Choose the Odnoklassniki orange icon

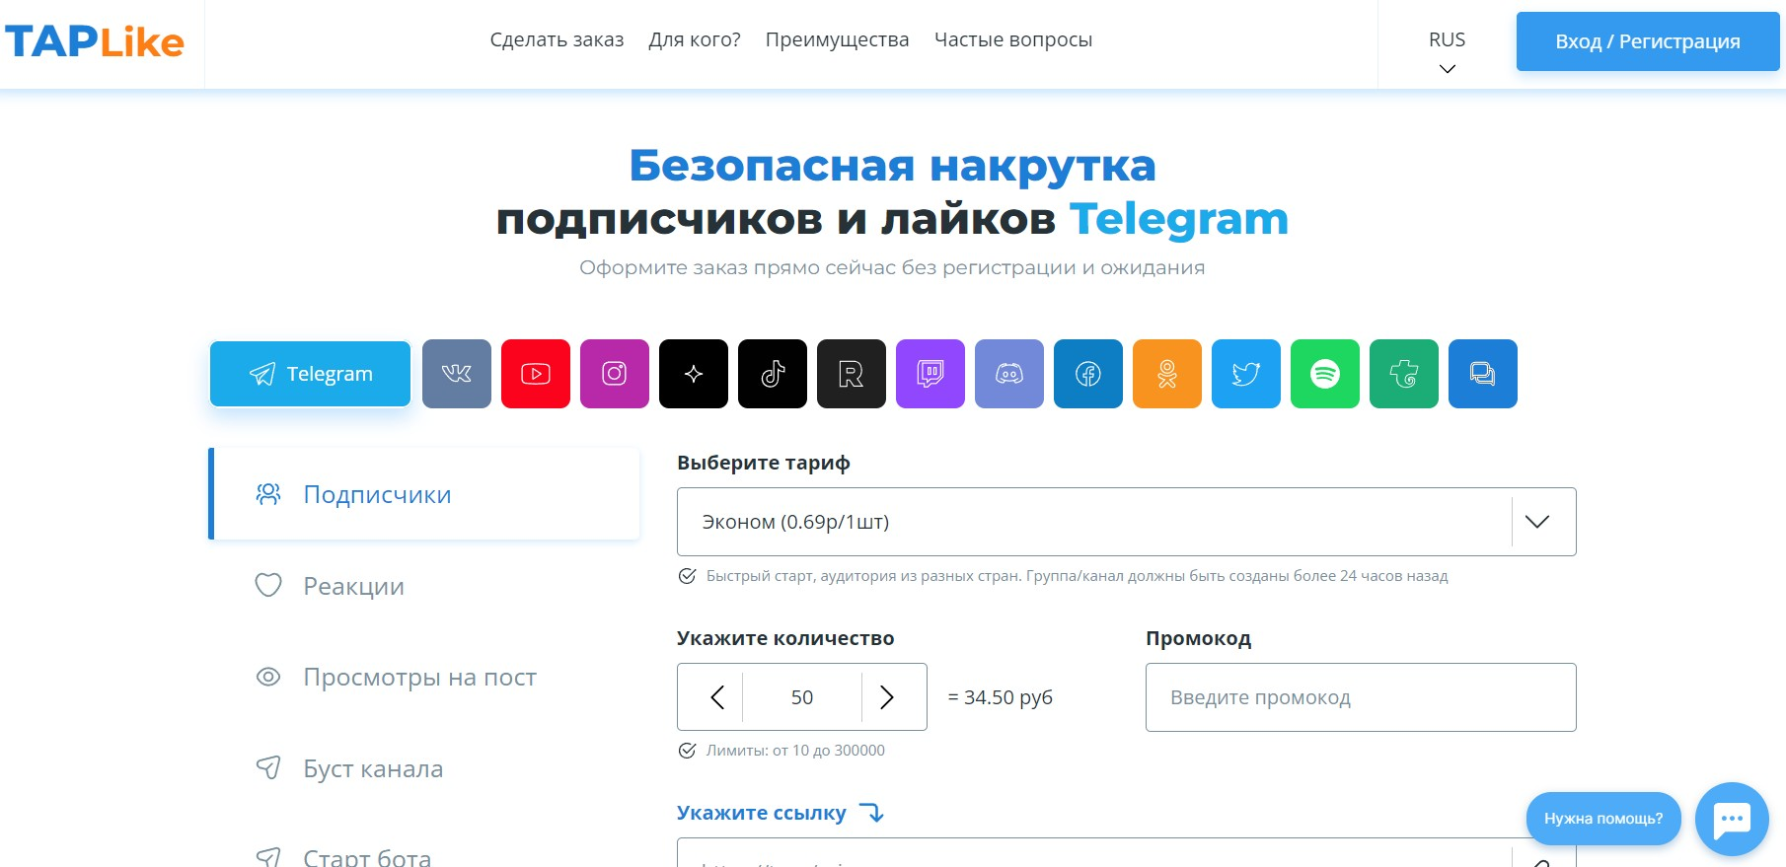coord(1167,374)
